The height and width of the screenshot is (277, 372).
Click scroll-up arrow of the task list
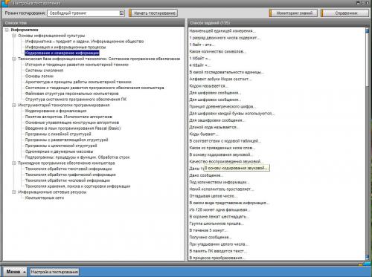click(x=367, y=30)
